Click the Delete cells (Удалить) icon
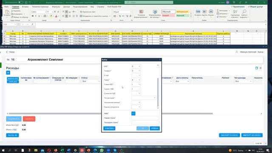Screen dimensions: 272x153 [204, 12]
